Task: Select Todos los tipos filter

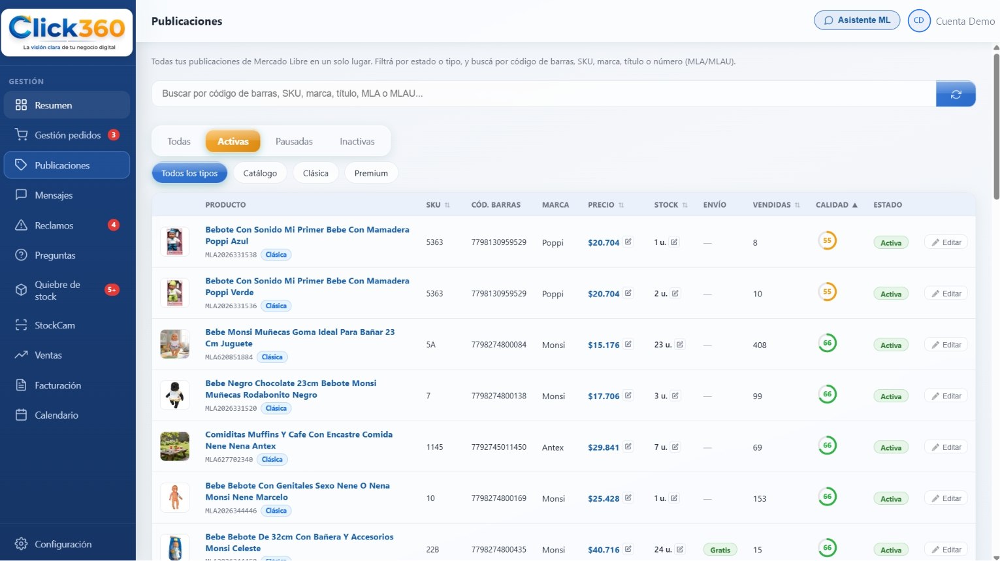Action: pyautogui.click(x=189, y=173)
